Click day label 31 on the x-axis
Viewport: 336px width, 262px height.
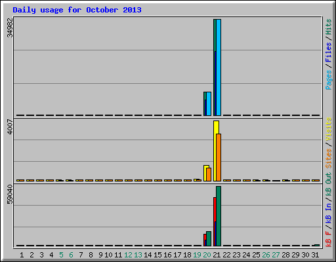pyautogui.click(x=315, y=255)
